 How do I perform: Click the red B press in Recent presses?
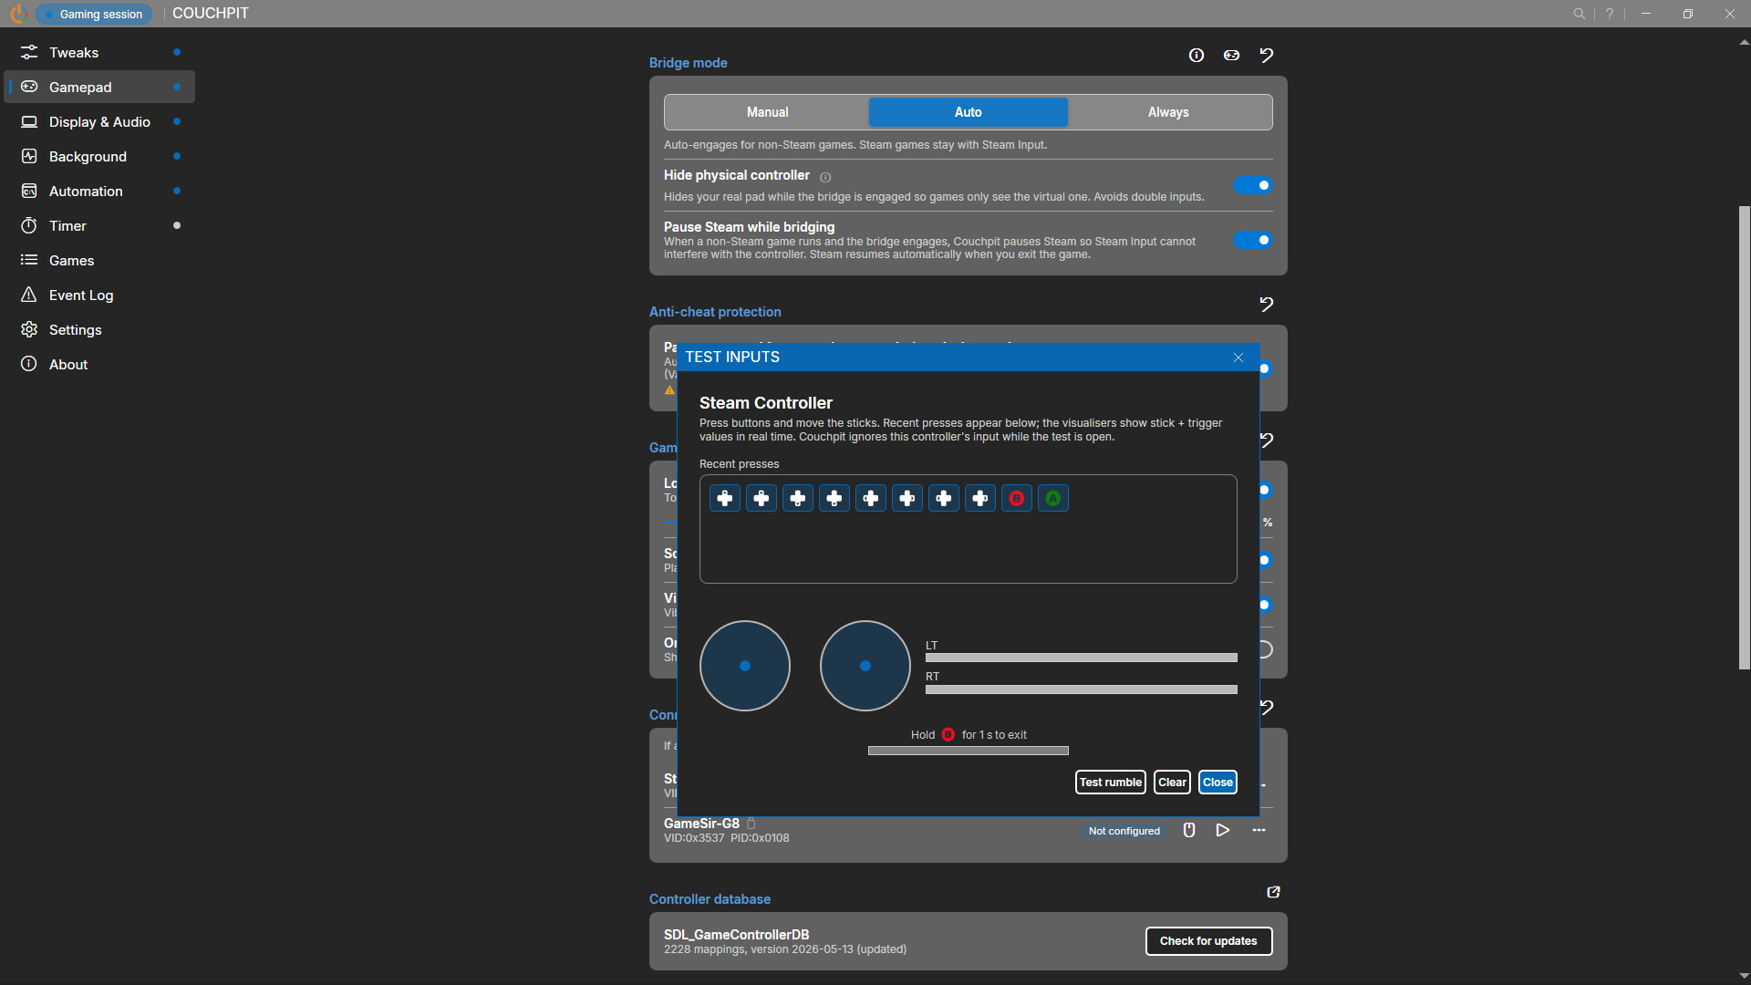tap(1017, 498)
